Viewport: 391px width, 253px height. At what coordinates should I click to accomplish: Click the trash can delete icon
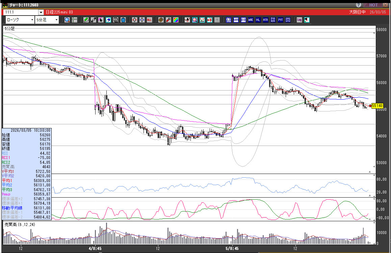[123, 20]
